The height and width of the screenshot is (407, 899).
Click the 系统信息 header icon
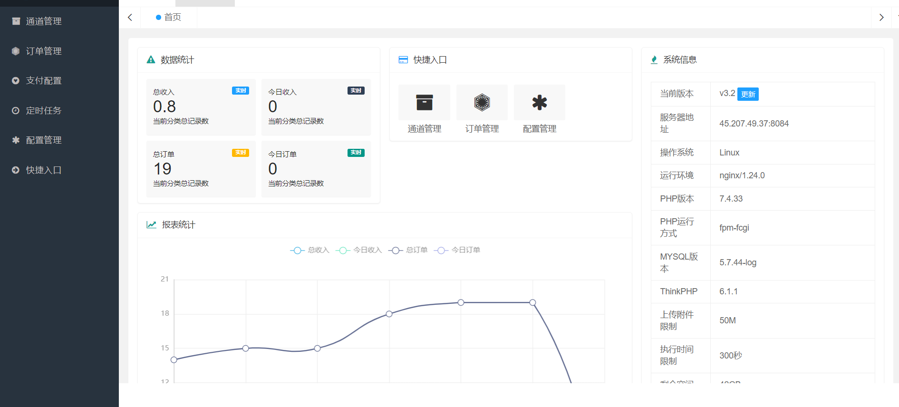(x=654, y=60)
